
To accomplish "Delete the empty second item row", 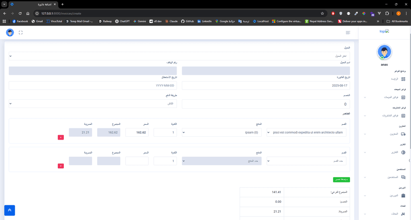I will [61, 166].
